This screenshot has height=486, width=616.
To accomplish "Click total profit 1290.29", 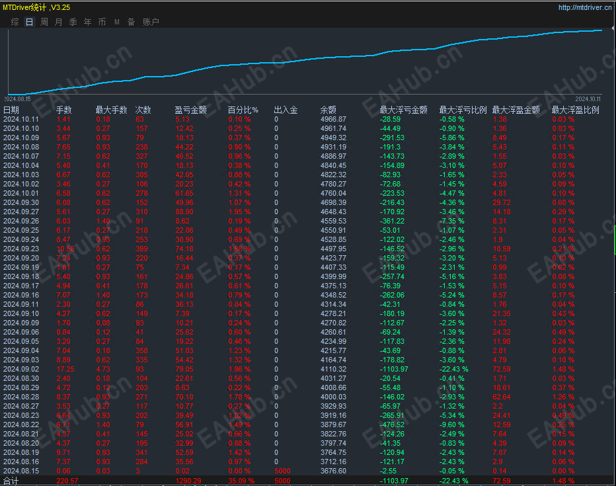I will pos(188,481).
